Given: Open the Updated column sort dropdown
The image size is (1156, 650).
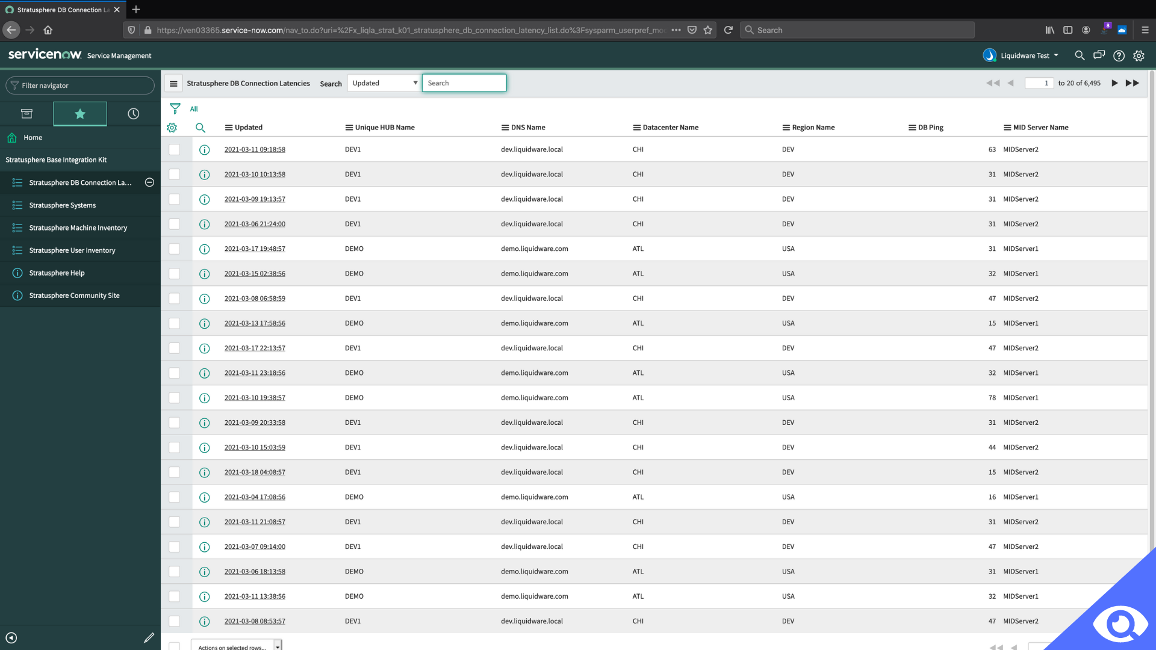Looking at the screenshot, I should pos(229,127).
